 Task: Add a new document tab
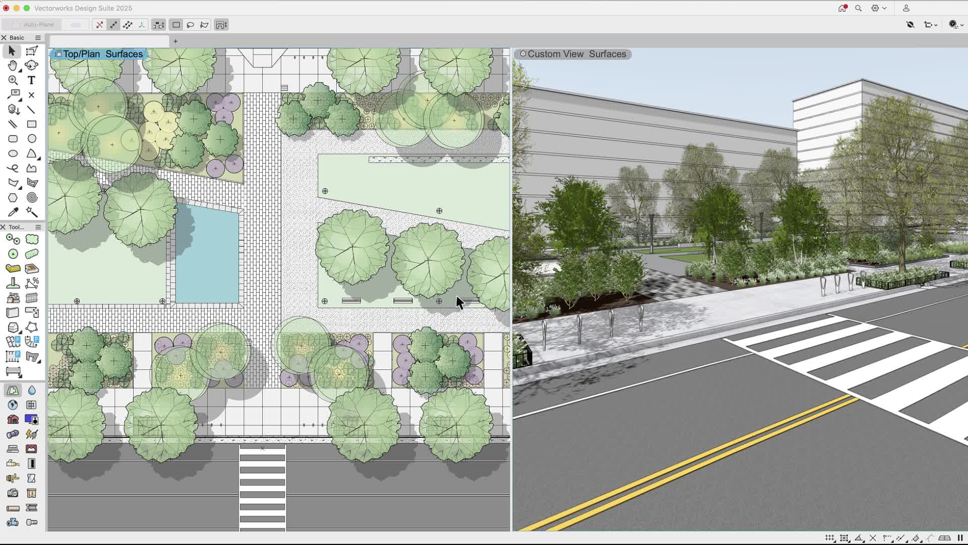pos(175,41)
